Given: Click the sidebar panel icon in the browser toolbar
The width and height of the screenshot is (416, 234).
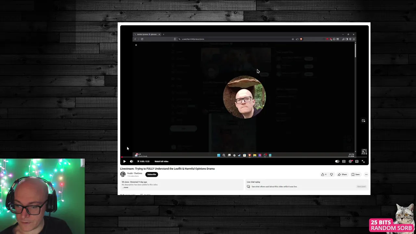Looking at the screenshot, I should point(347,39).
